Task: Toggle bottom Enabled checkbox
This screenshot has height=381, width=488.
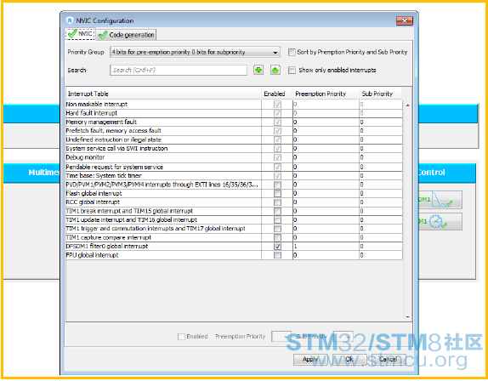Action: (181, 337)
